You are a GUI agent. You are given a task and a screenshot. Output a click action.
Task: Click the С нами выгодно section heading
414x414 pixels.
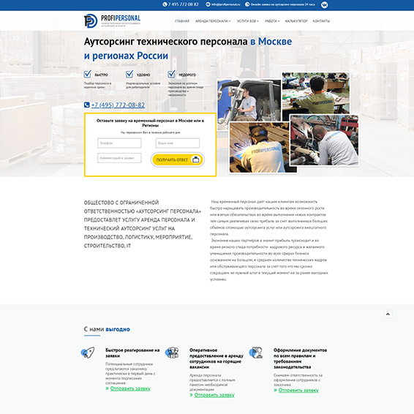(x=107, y=329)
